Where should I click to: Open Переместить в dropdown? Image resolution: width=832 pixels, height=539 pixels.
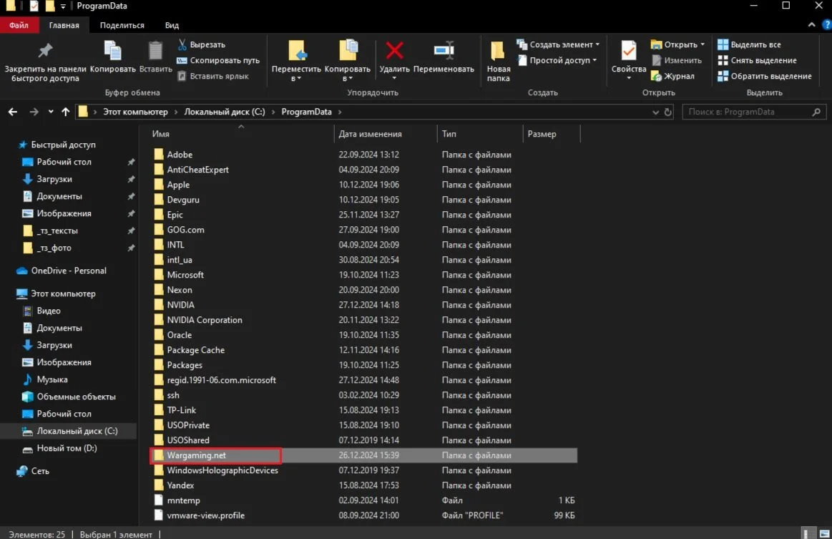[296, 61]
